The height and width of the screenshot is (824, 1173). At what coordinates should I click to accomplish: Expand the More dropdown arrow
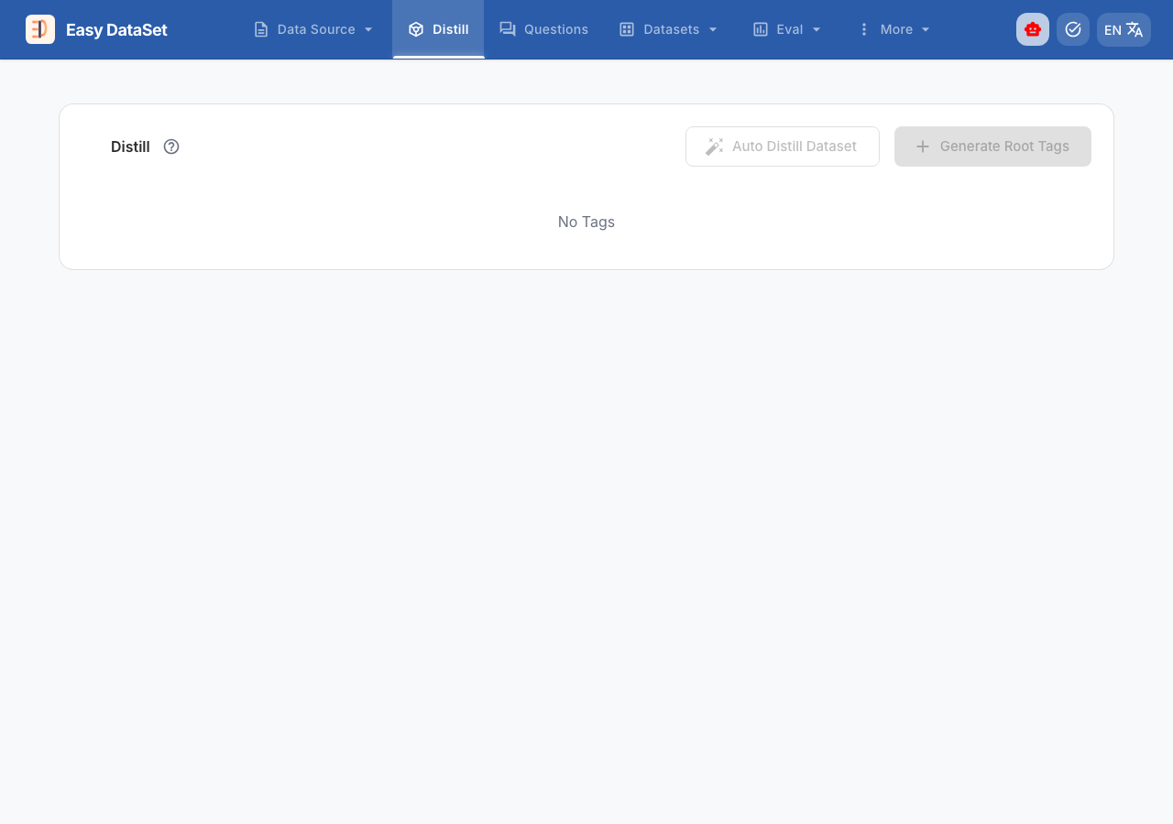926,29
